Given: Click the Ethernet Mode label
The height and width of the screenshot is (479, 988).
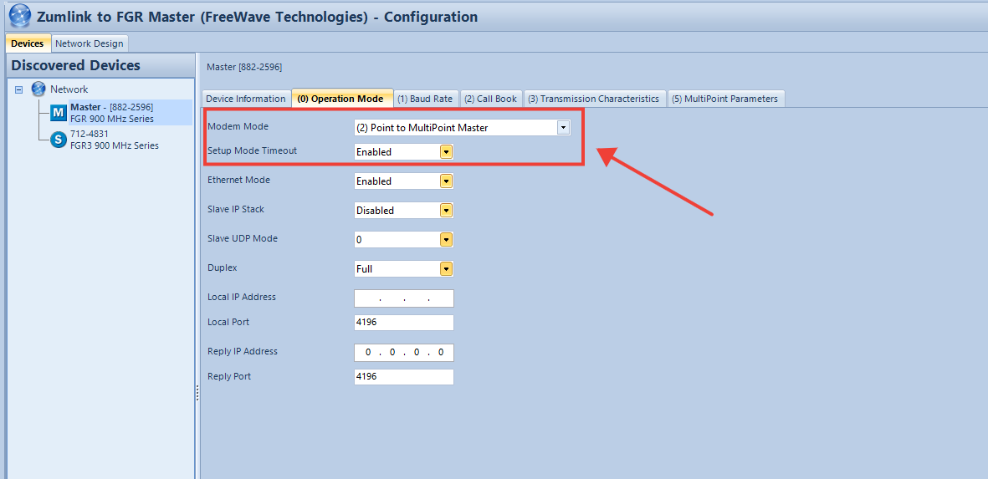Looking at the screenshot, I should coord(238,180).
